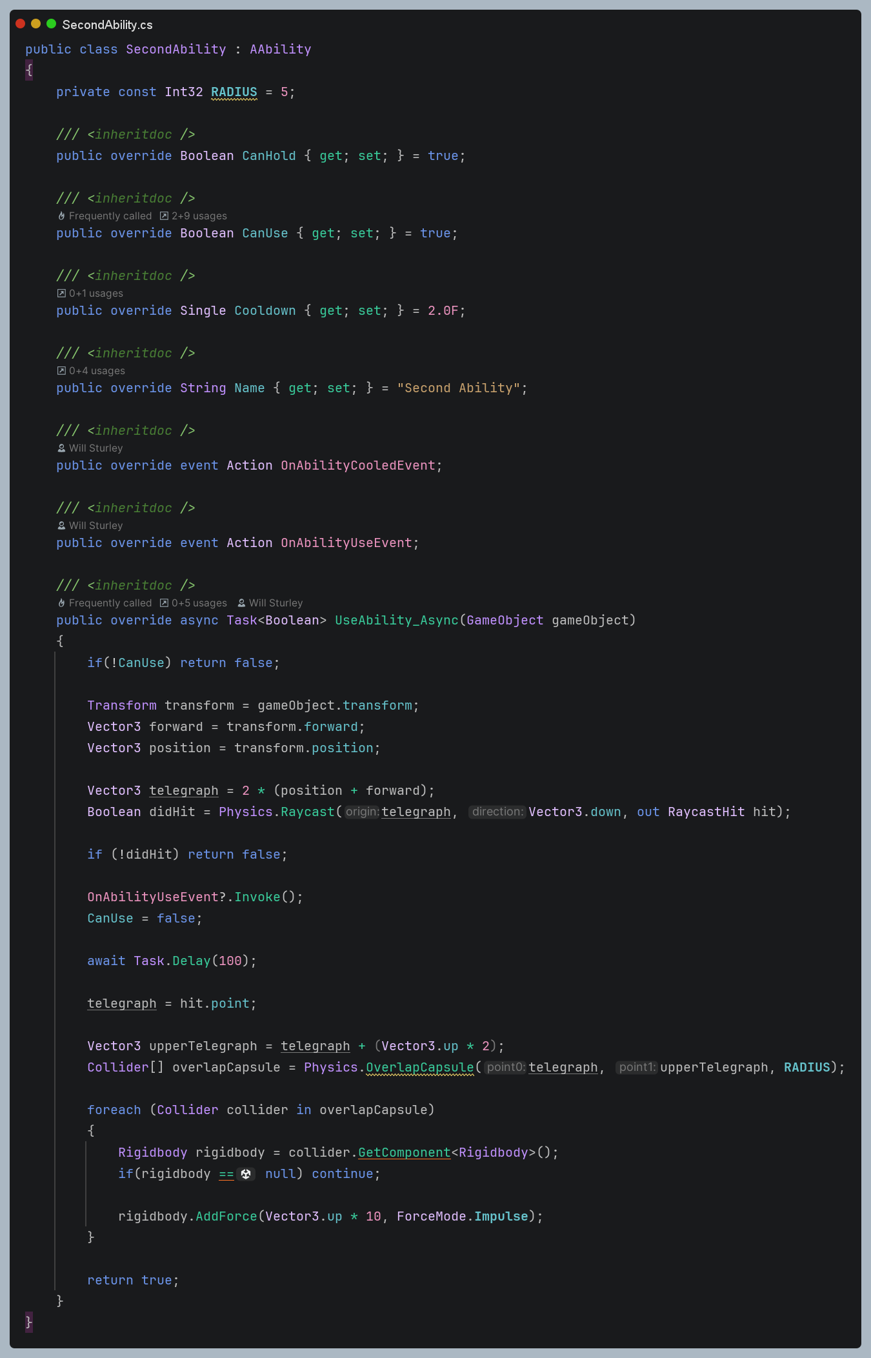This screenshot has height=1358, width=871.
Task: Click the usages icon beside "0+1 usages"
Action: [x=61, y=294]
